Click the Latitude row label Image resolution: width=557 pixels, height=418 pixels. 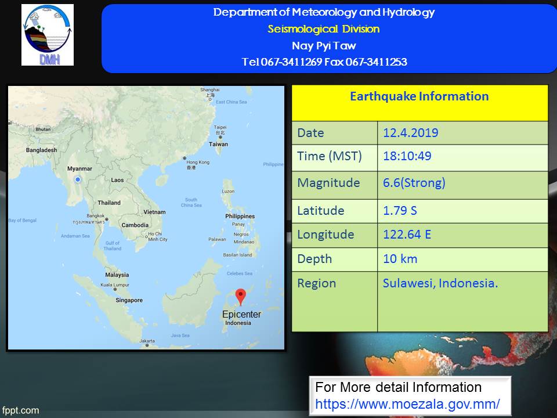click(321, 210)
